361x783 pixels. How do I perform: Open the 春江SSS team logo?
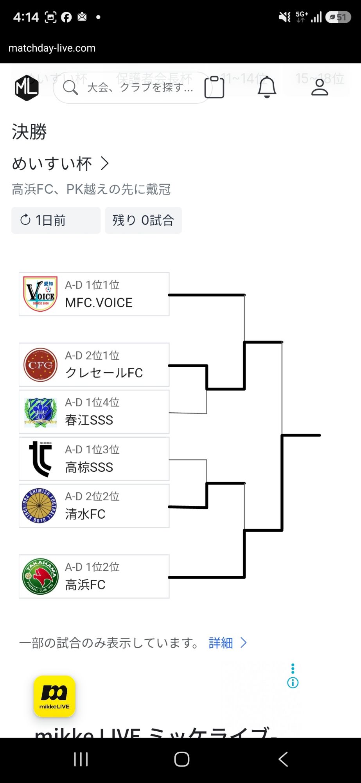coord(40,412)
